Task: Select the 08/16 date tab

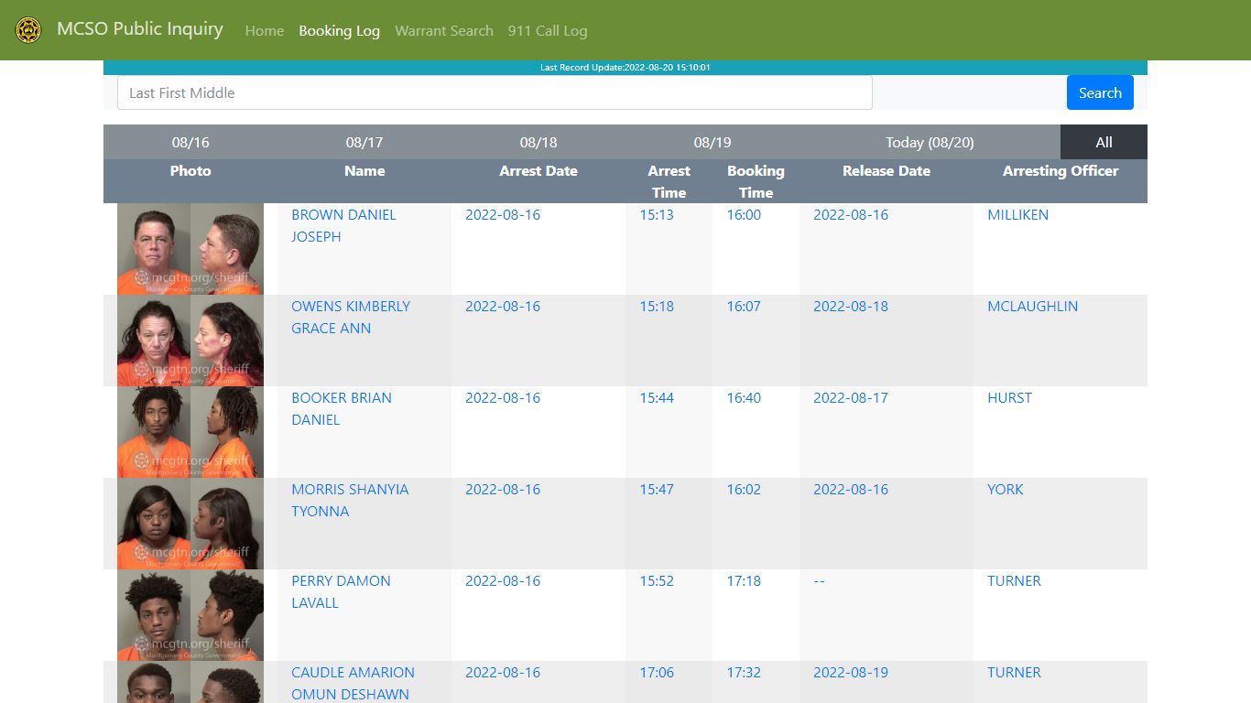Action: 190,142
